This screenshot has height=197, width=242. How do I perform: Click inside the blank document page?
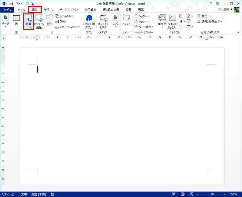pos(122,116)
